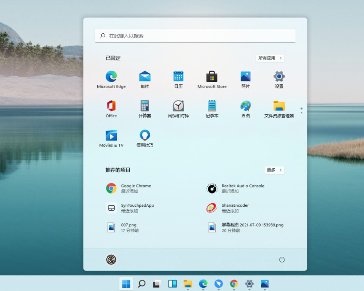The width and height of the screenshot is (364, 291).
Task: Click the Start button on taskbar
Action: (x=126, y=283)
